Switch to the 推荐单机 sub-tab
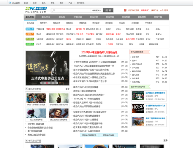 [44, 23]
